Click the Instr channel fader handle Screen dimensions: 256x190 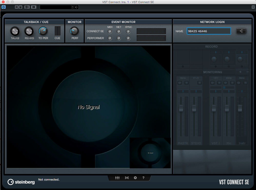coord(240,108)
